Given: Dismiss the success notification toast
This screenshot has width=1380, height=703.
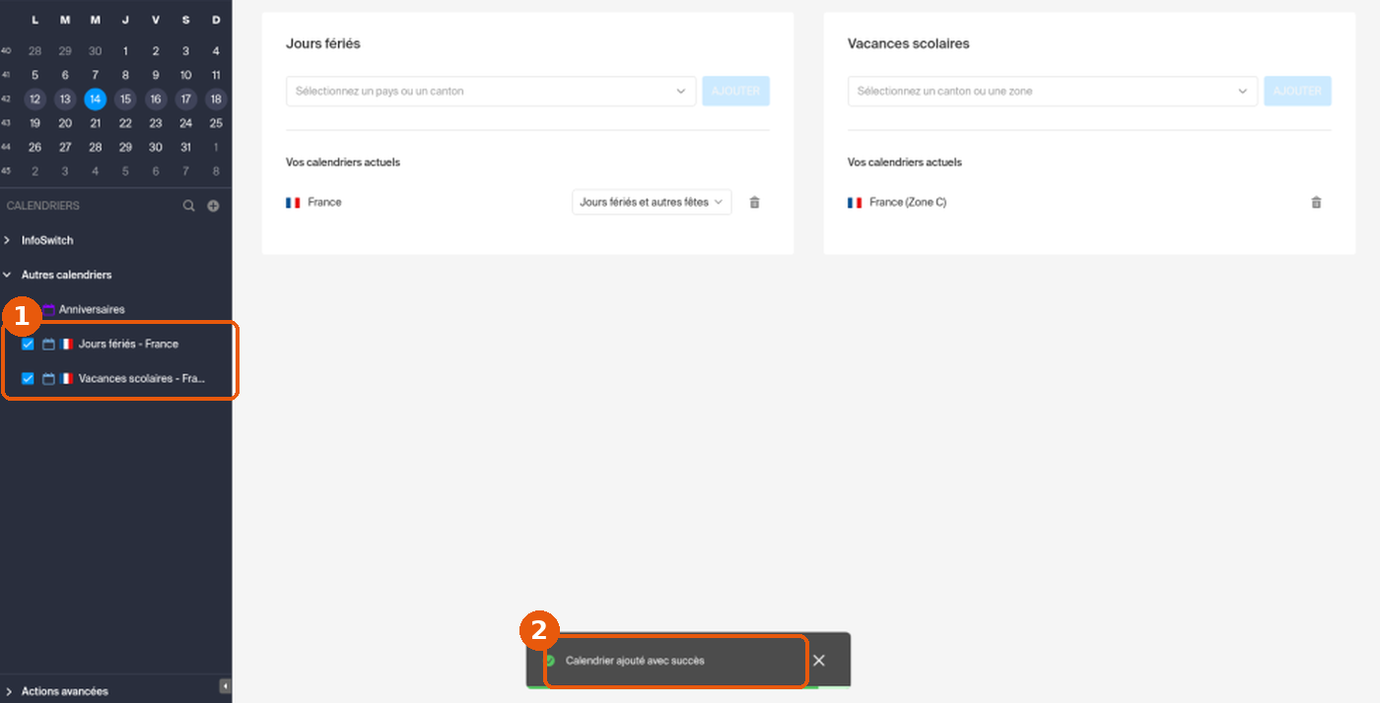Looking at the screenshot, I should pyautogui.click(x=818, y=661).
